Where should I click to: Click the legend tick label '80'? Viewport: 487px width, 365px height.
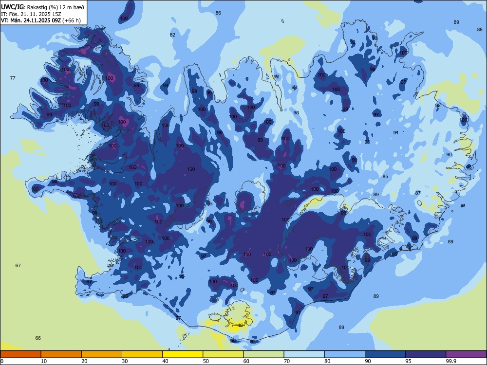pos(327,361)
